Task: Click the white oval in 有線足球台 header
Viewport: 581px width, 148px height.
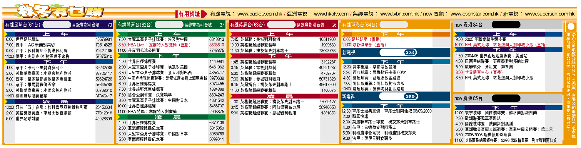Action: pyautogui.click(x=57, y=25)
